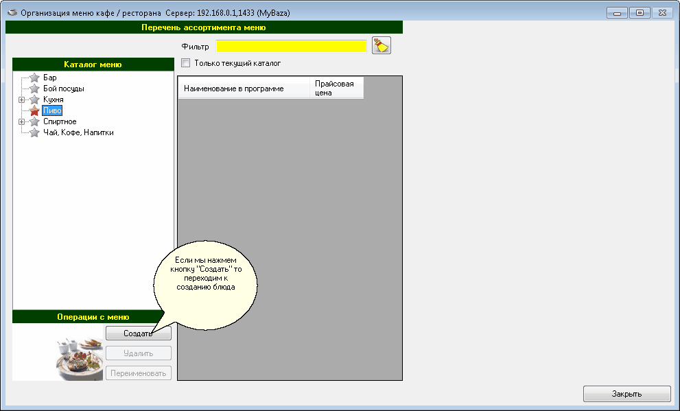Click the broom clear-filter icon
The height and width of the screenshot is (411, 680).
pyautogui.click(x=381, y=46)
